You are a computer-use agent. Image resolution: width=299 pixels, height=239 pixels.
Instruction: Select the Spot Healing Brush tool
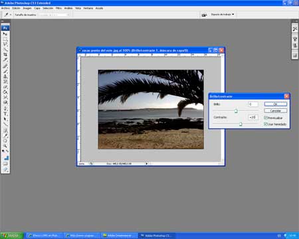point(5,66)
